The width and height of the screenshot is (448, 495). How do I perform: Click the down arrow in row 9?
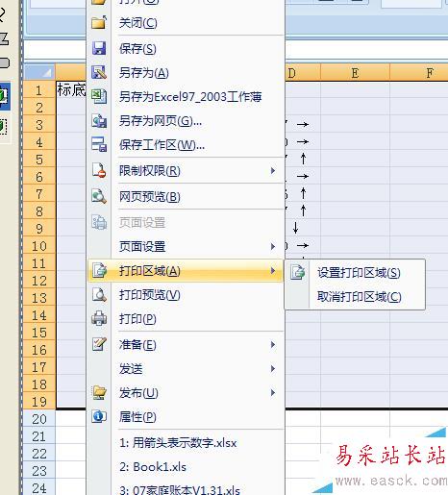point(295,228)
